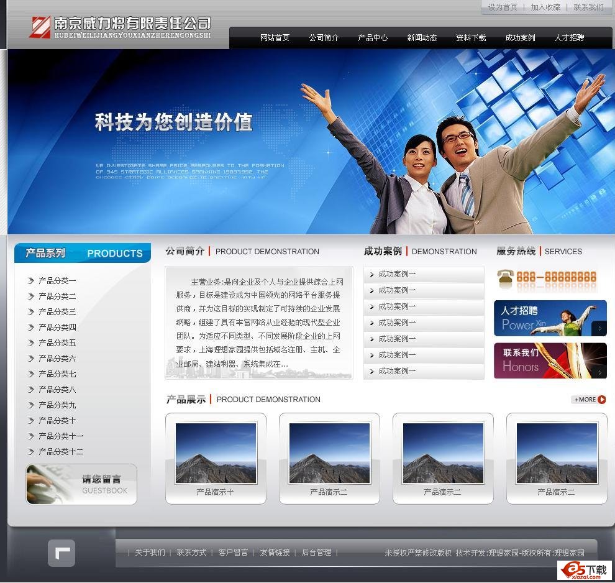
Task: Select 产品分类七 category
Action: pyautogui.click(x=57, y=374)
